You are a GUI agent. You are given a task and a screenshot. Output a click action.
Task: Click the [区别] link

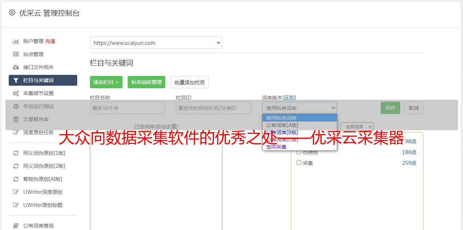click(289, 98)
